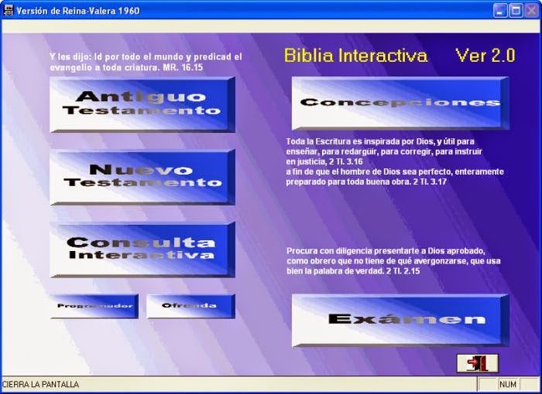Click the Concepciones button
The image size is (542, 394).
coord(400,104)
